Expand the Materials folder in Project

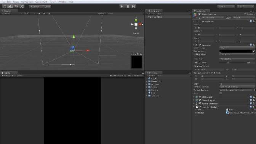147,82
